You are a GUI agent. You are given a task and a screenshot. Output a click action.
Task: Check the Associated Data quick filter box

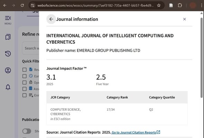[24, 89]
